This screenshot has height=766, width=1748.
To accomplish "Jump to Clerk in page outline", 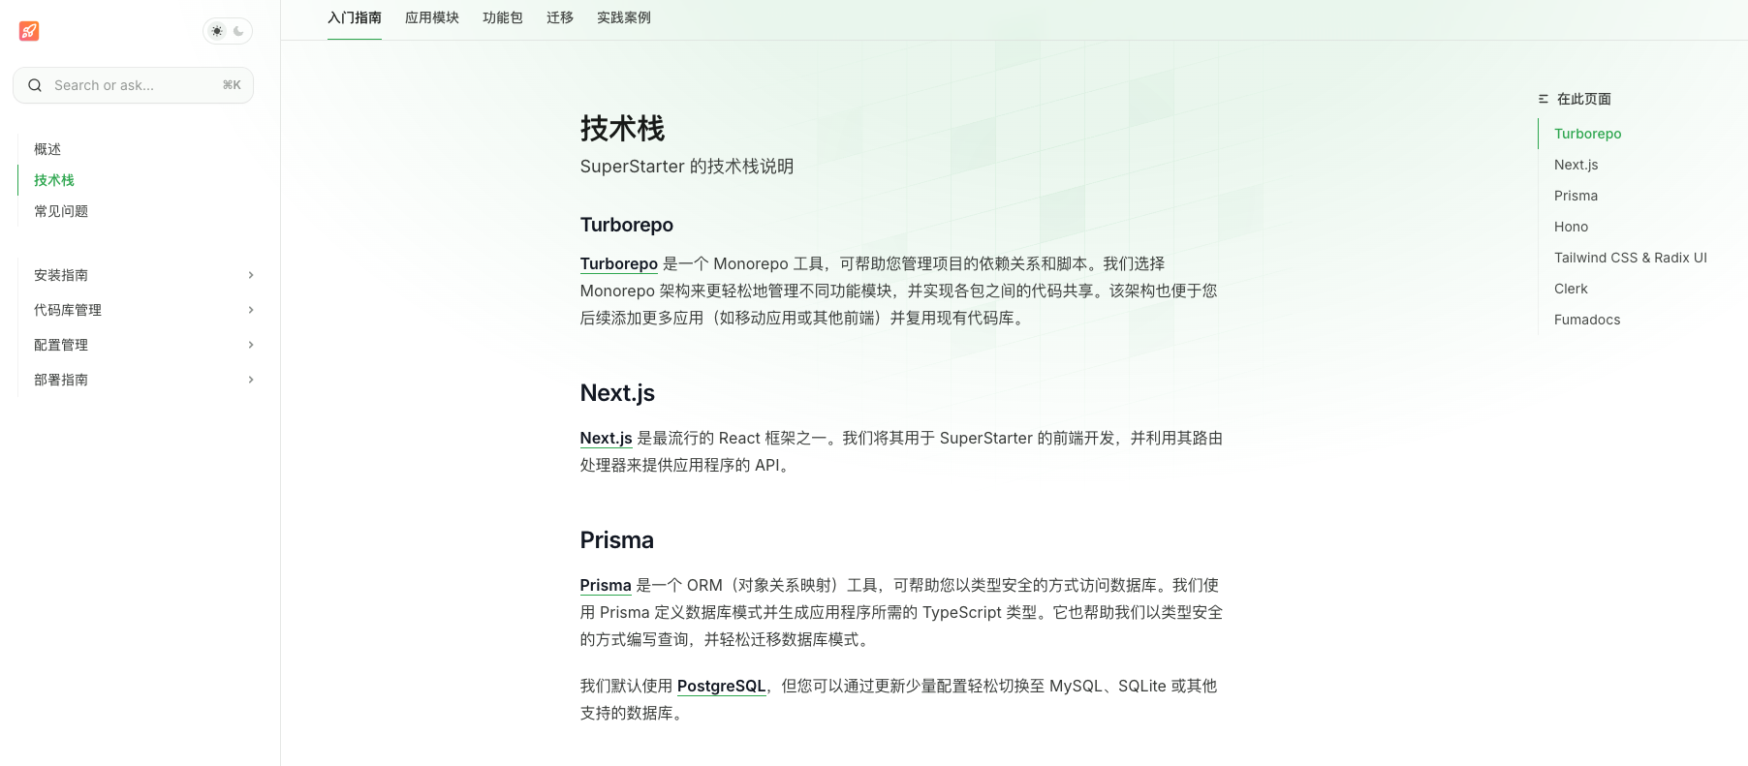I will click(x=1572, y=289).
